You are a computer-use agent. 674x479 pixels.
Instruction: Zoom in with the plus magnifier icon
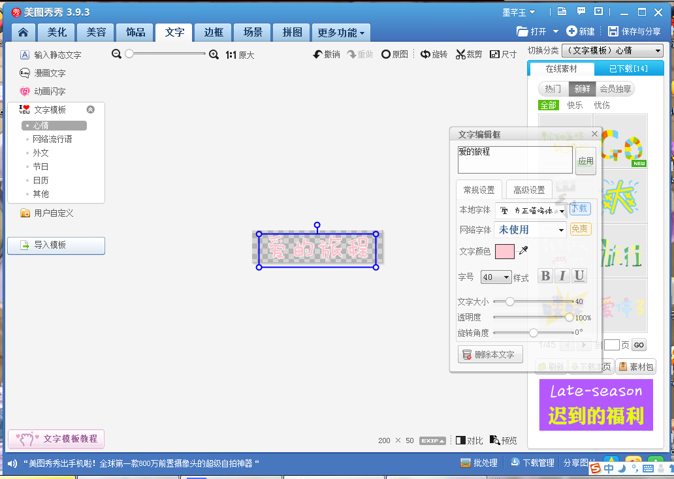(214, 55)
